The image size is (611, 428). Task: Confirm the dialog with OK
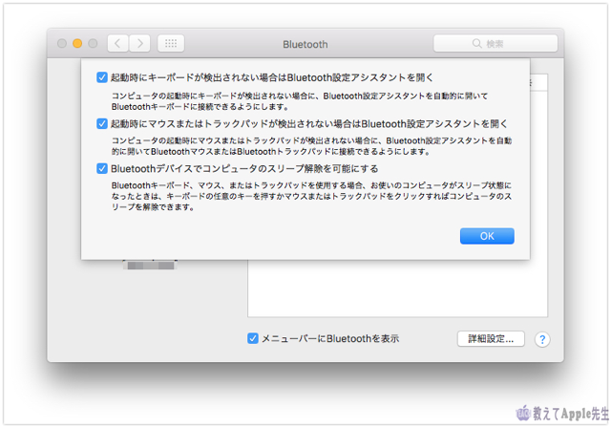[487, 236]
